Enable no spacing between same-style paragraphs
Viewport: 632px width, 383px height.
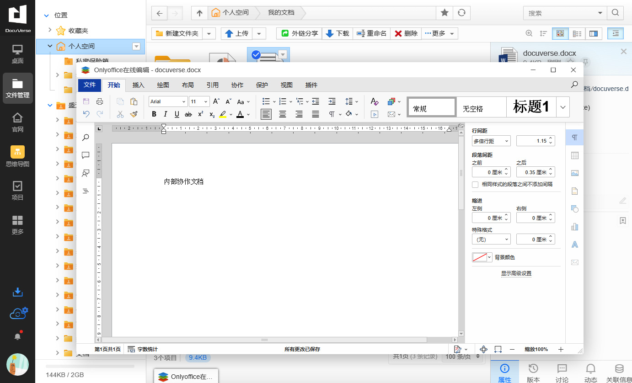click(475, 184)
